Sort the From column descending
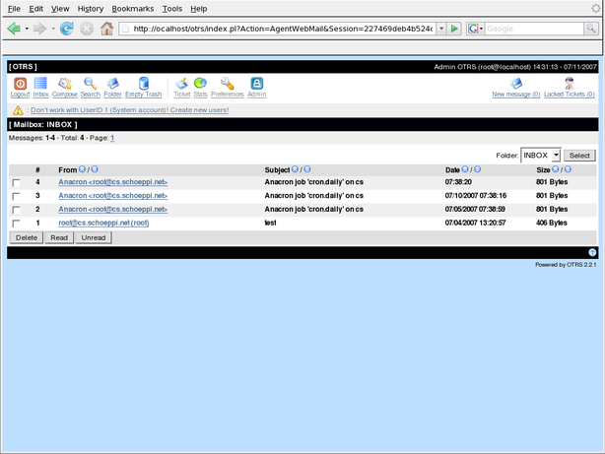Viewport: 605px width, 454px height. tap(95, 169)
